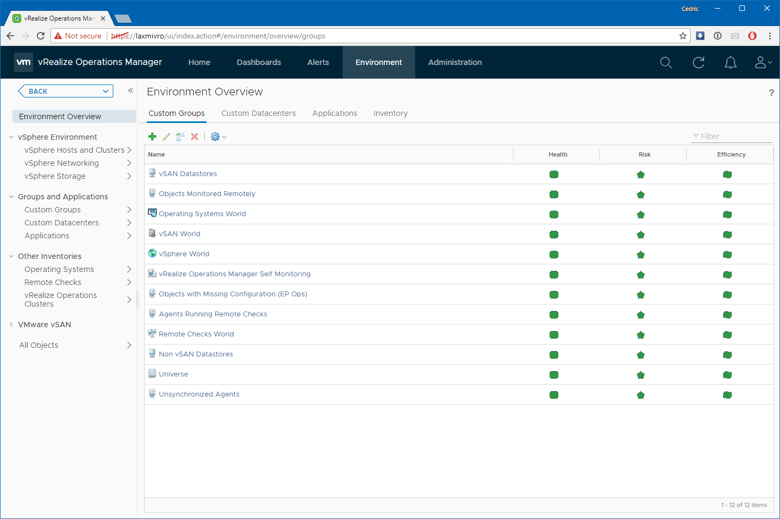Click the vm logo in header

pyautogui.click(x=23, y=62)
